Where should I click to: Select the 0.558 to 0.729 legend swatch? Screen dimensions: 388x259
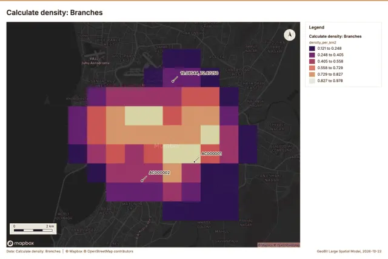(x=312, y=68)
